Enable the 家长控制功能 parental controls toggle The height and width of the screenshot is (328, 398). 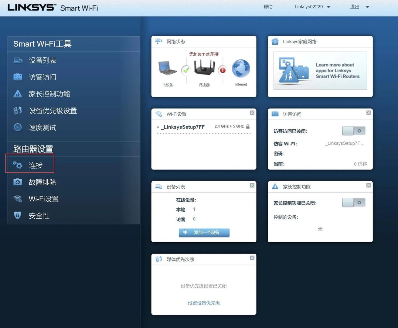coord(353,202)
